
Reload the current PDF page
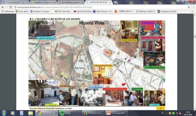click(x=11, y=7)
